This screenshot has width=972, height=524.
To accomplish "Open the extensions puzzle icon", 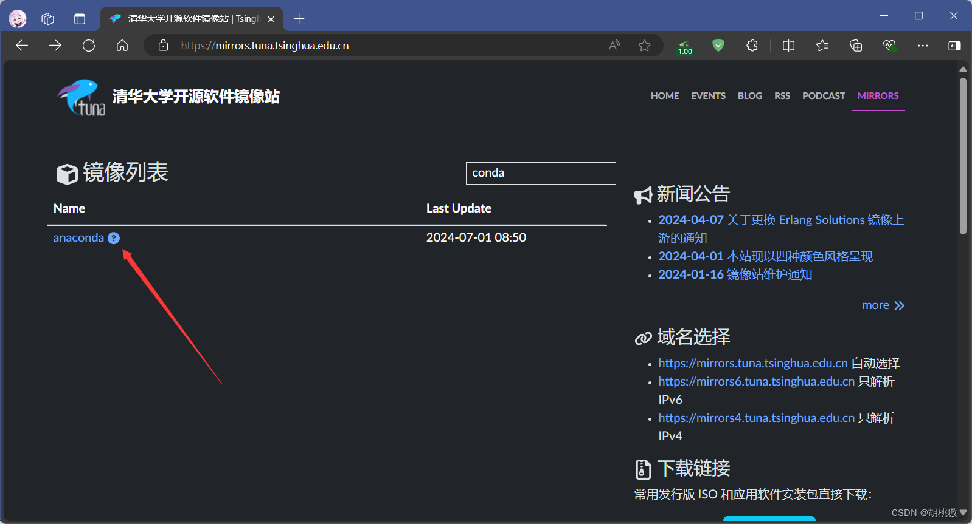I will pyautogui.click(x=752, y=46).
